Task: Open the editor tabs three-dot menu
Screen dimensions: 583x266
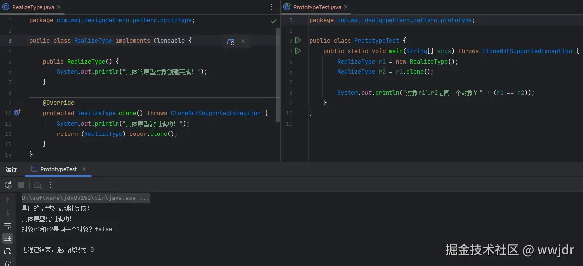Action: click(271, 7)
